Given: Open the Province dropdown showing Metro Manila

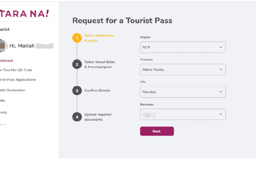Looking at the screenshot, I should pyautogui.click(x=183, y=70).
